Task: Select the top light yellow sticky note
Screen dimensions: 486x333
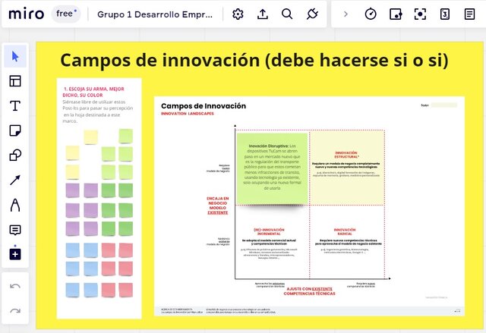Action: pos(91,137)
